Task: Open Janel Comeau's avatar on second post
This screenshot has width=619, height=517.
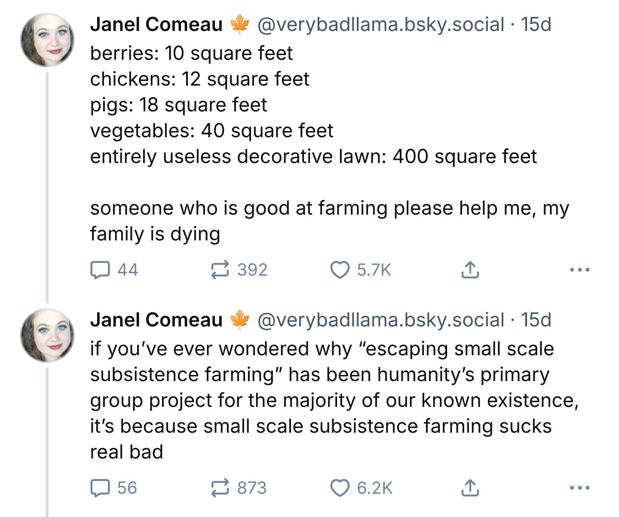Action: [x=47, y=335]
